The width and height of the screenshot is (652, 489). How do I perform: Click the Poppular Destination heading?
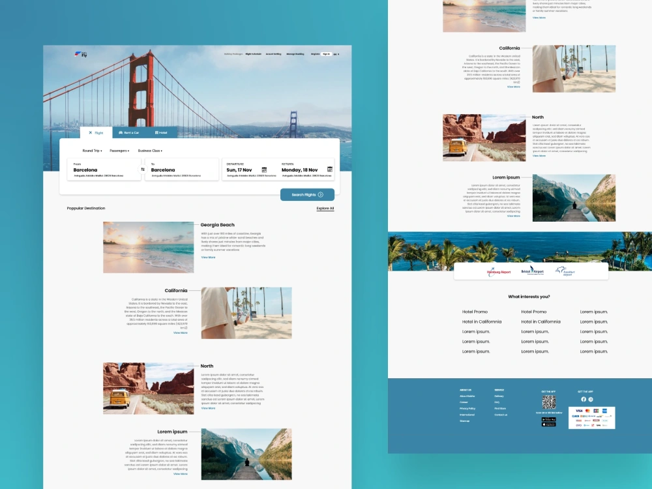(86, 208)
